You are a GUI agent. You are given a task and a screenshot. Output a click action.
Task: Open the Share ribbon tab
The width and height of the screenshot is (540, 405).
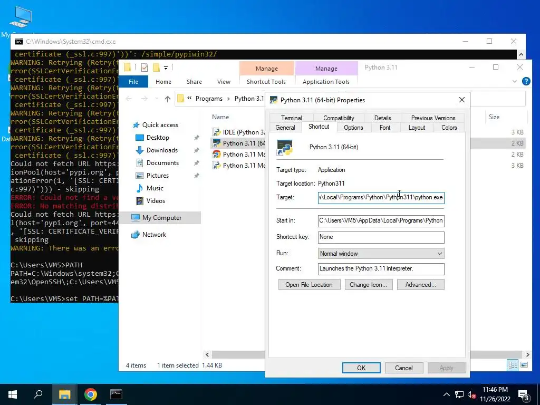coord(194,82)
